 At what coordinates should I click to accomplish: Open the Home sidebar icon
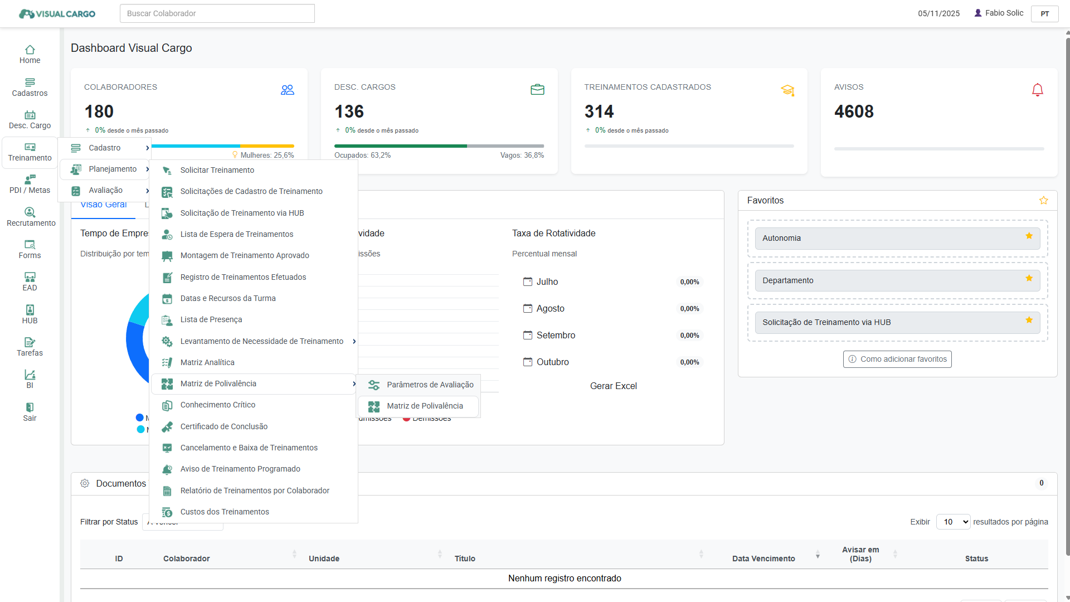pyautogui.click(x=30, y=50)
